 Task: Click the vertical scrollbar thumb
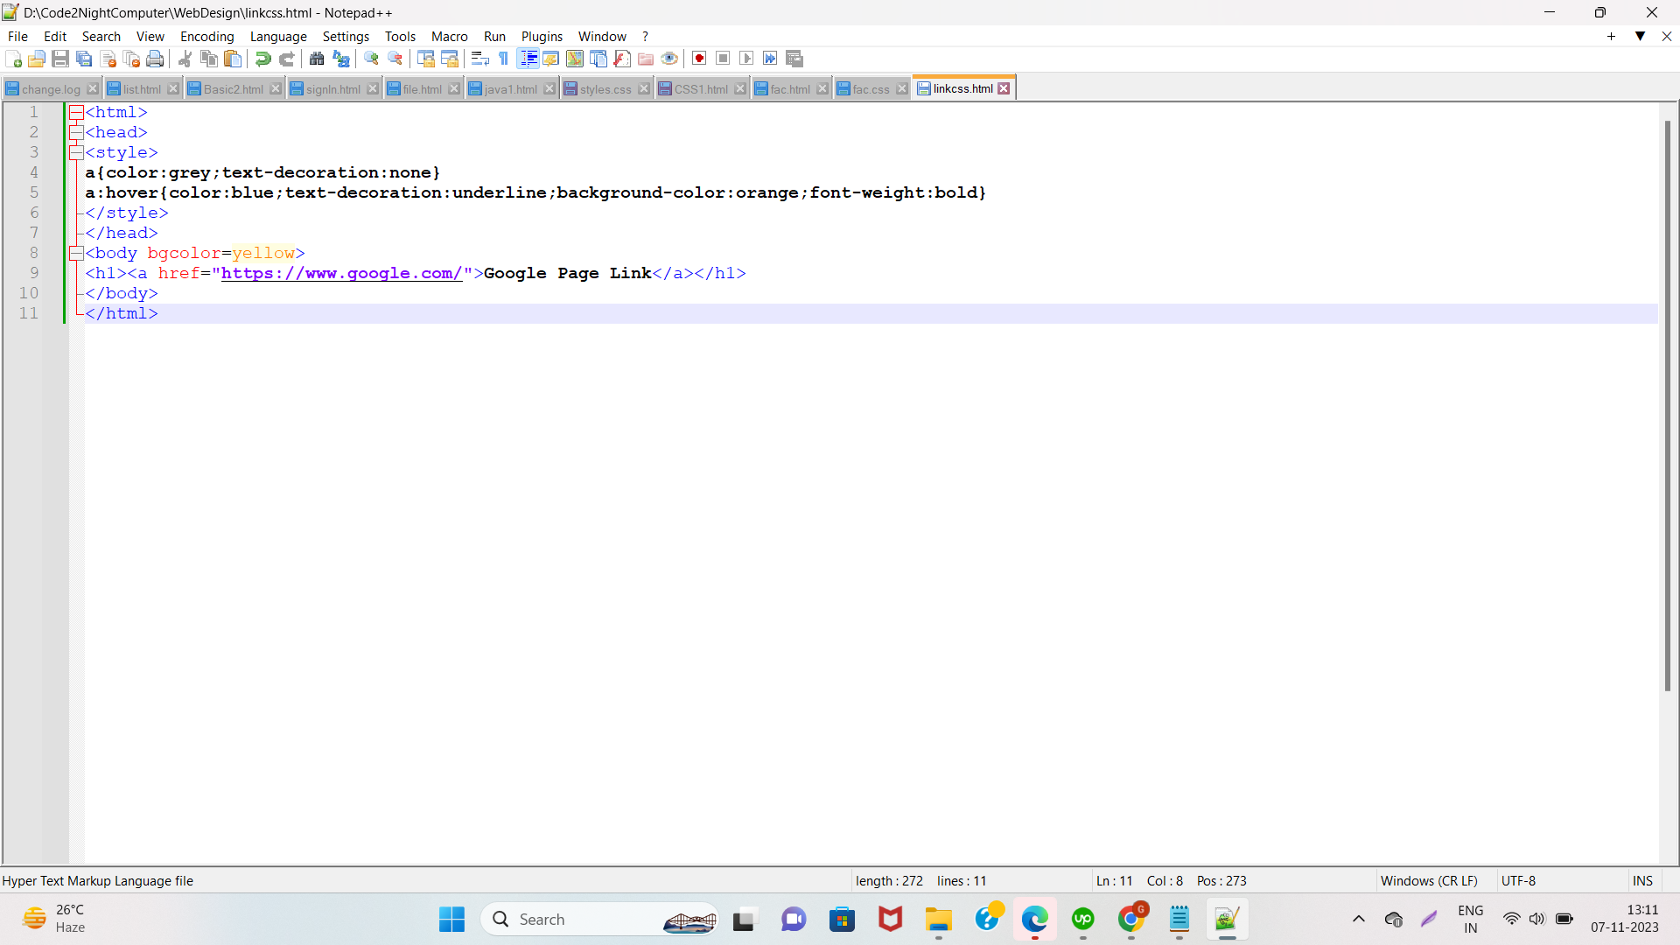[1668, 405]
